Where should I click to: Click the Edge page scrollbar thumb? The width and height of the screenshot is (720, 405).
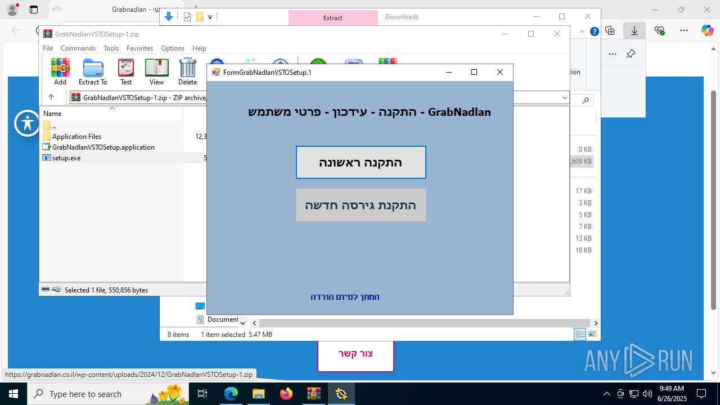click(x=713, y=200)
